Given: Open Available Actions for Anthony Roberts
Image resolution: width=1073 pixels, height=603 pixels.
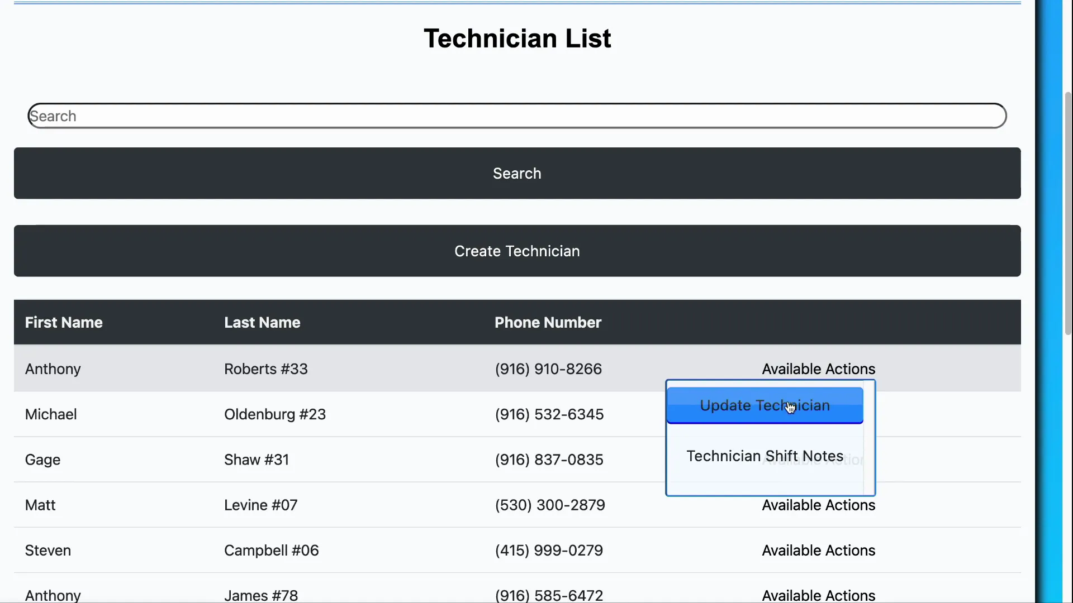Looking at the screenshot, I should tap(818, 368).
